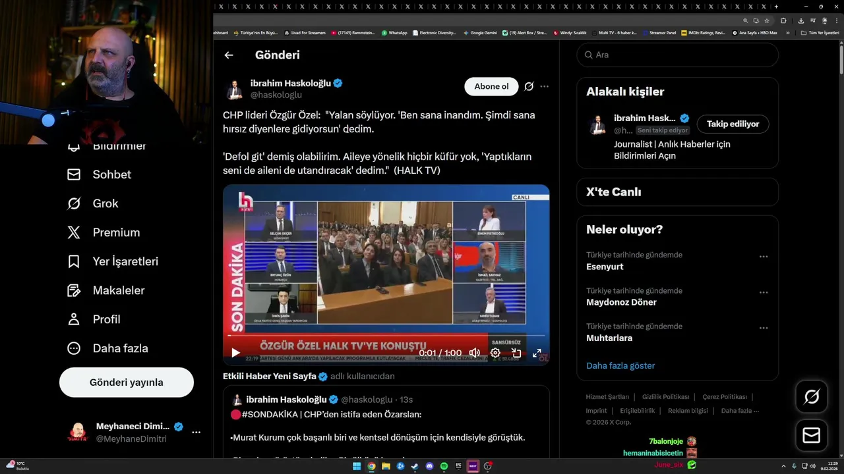The width and height of the screenshot is (844, 474).
Task: Open the three-dot post options menu
Action: click(544, 86)
